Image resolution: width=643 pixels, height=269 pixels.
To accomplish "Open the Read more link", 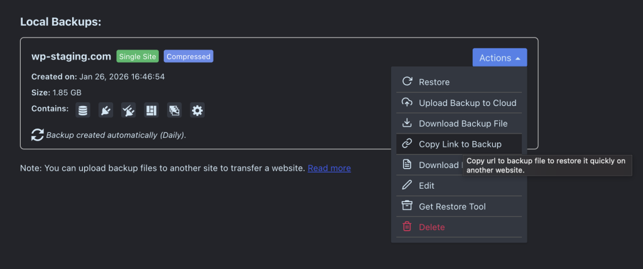I will [x=329, y=168].
